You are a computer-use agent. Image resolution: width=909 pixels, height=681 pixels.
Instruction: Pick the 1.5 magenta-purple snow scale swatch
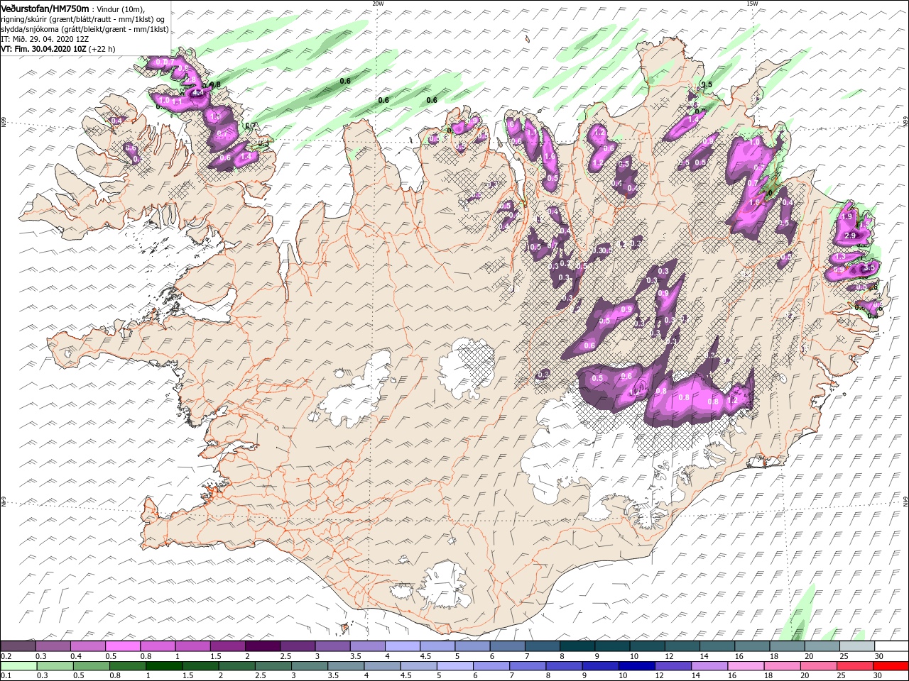pos(227,646)
